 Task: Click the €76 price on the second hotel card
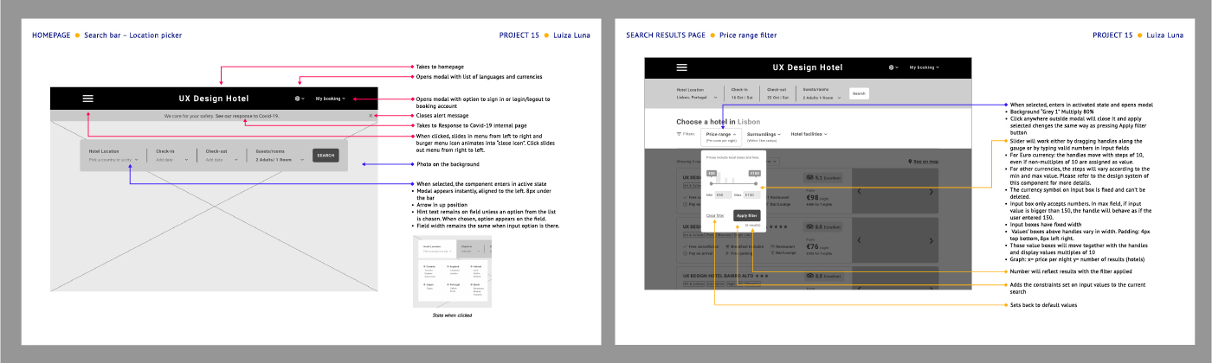(813, 246)
